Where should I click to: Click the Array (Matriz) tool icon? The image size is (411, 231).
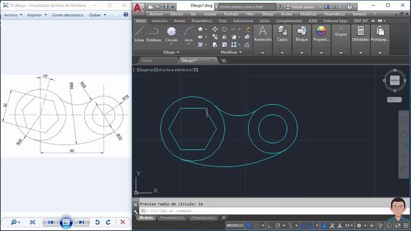tap(234, 45)
